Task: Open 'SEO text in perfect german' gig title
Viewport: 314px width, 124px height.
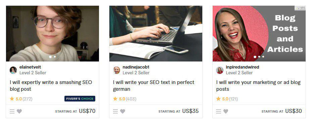Action: point(154,86)
